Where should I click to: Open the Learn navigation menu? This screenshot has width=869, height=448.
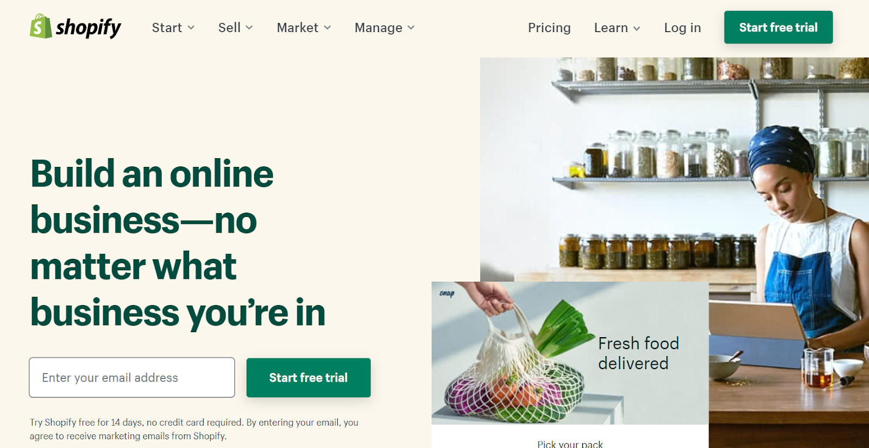pos(617,28)
